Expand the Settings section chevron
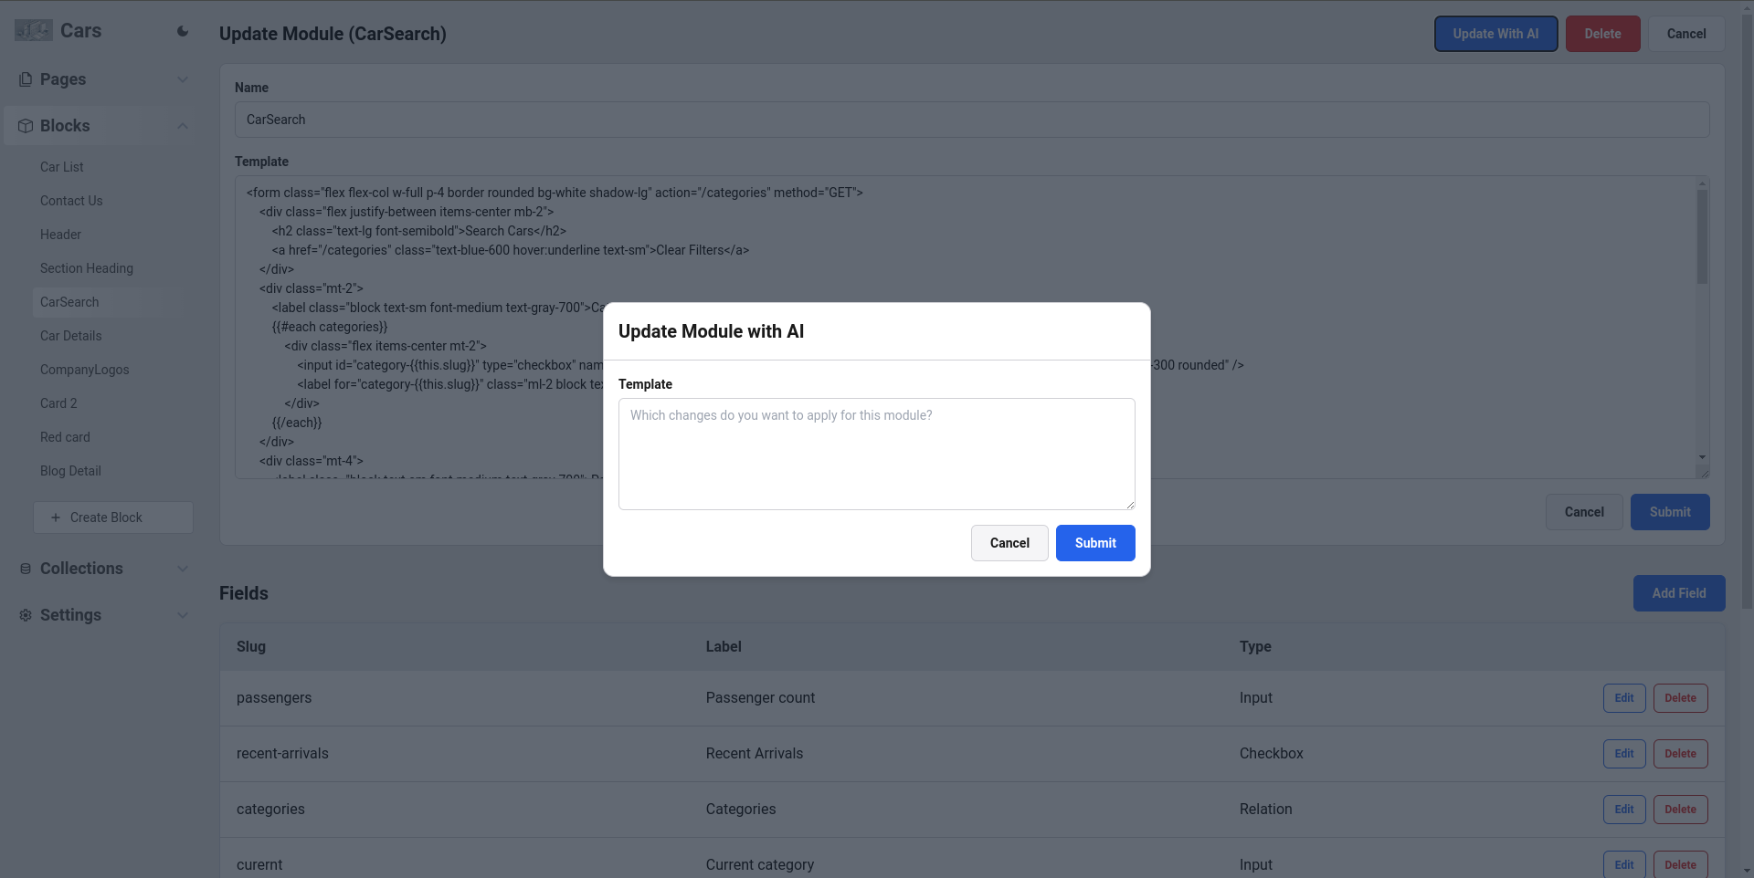The width and height of the screenshot is (1754, 878). [183, 615]
